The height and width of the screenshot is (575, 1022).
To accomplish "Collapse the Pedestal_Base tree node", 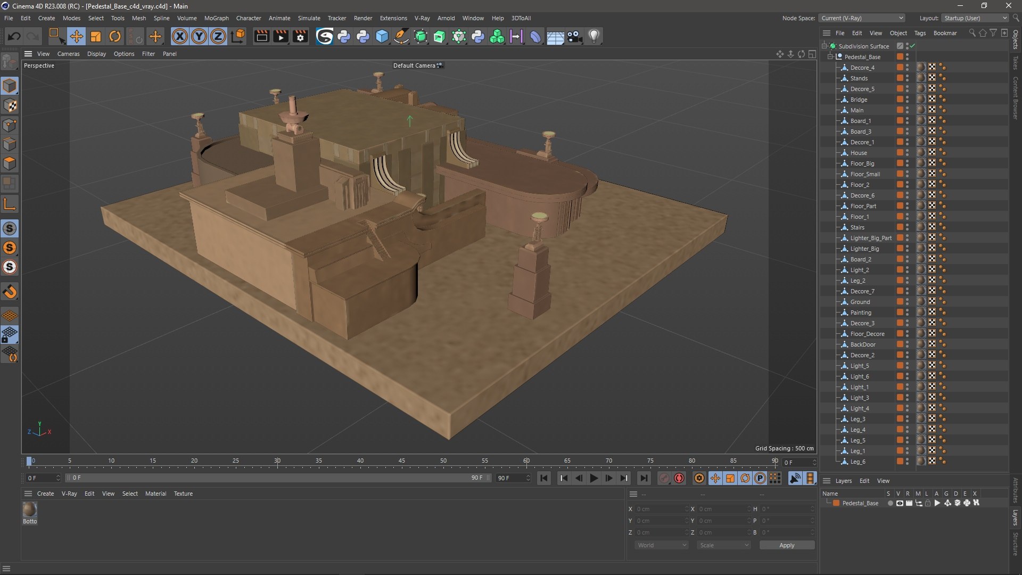I will (x=830, y=57).
